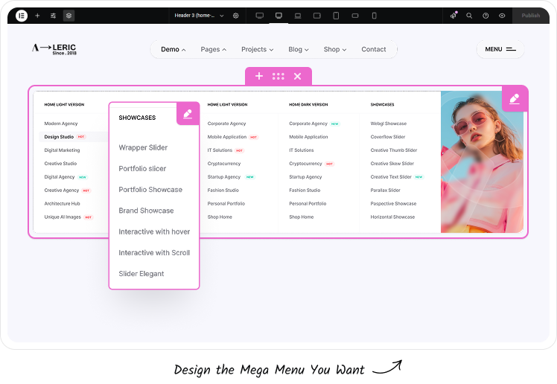This screenshot has height=384, width=557.
Task: Open site settings sliders icon
Action: click(53, 15)
